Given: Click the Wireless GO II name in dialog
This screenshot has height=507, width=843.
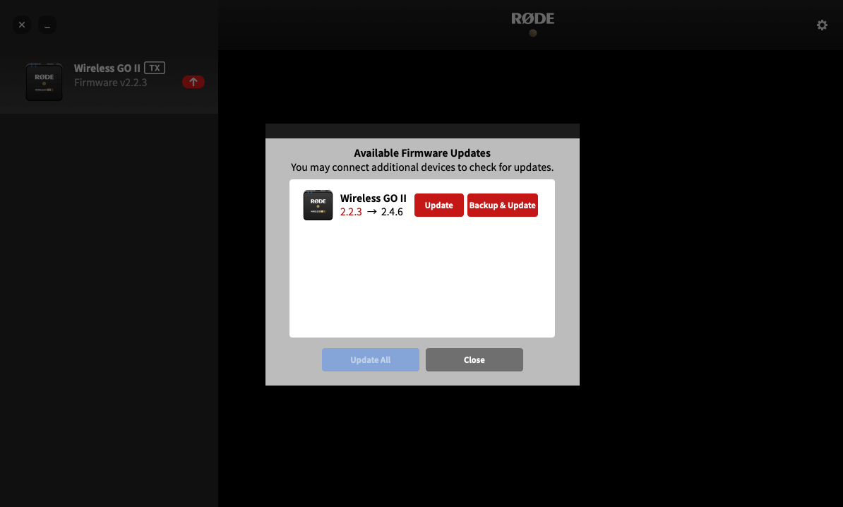Looking at the screenshot, I should point(373,198).
